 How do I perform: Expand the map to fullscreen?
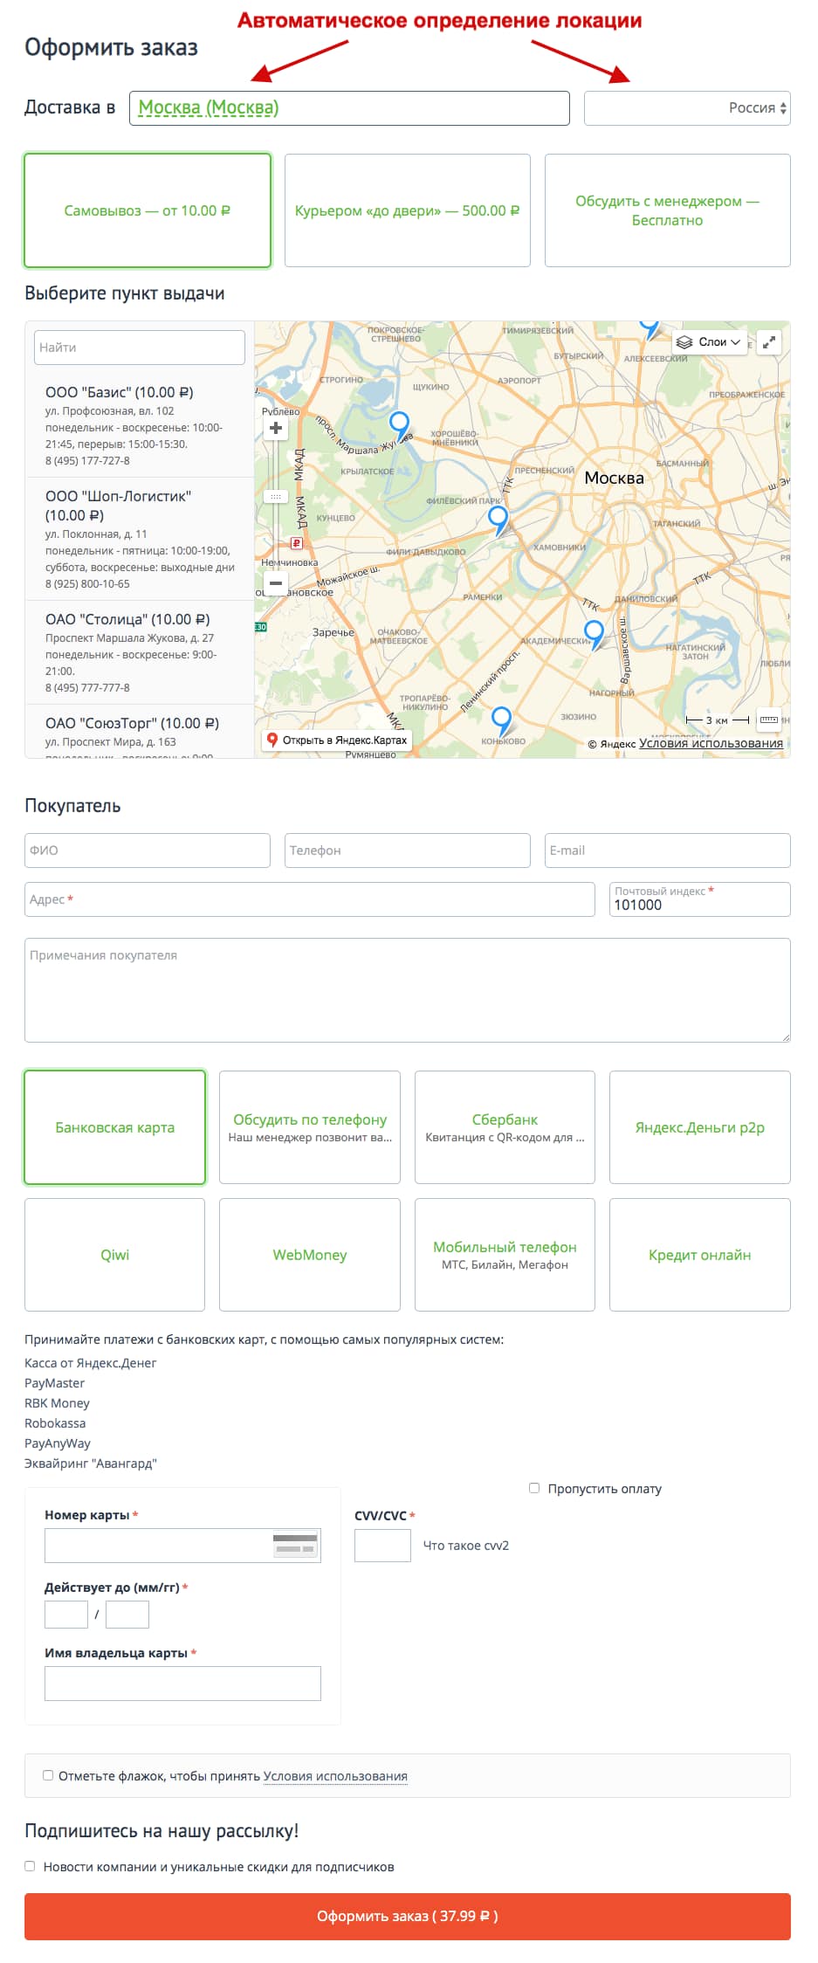(769, 342)
